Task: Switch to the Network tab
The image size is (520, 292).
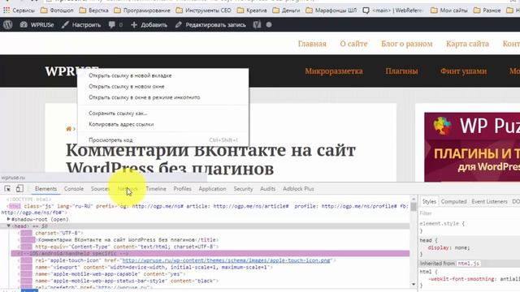Action: click(128, 189)
